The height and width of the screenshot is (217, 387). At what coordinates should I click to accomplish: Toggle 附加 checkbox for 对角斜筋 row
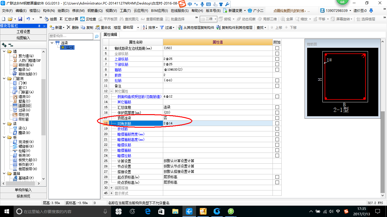tap(277, 123)
